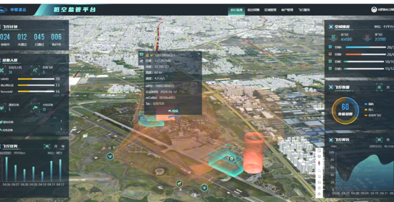Click the hexagon map marker left of runway
The height and width of the screenshot is (202, 394).
click(110, 156)
